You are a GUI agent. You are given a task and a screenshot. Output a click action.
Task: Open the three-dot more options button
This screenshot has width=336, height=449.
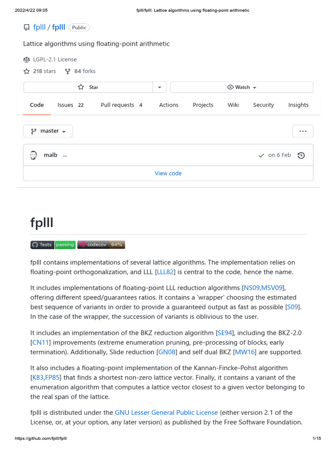click(303, 131)
